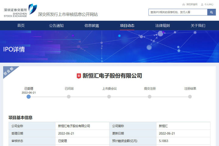Screen dimensions: 219x146
Task: Click the 提交注册 step dot
Action: tap(150, 97)
